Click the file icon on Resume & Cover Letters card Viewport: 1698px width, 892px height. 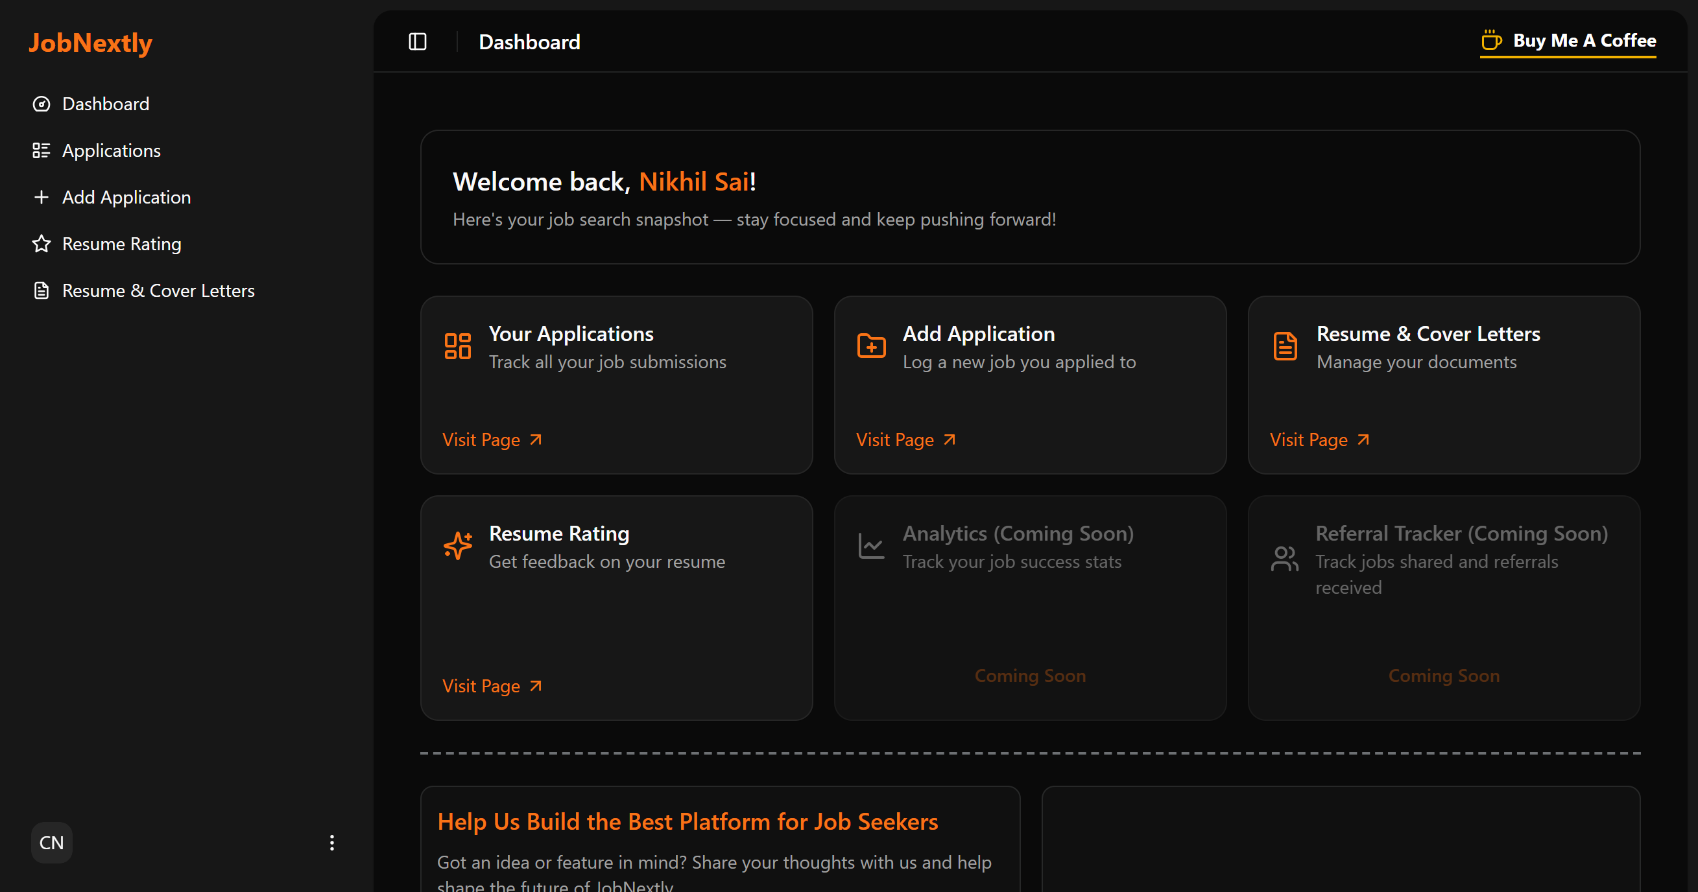[1285, 346]
